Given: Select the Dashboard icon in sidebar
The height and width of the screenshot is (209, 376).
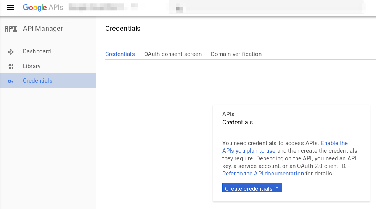Looking at the screenshot, I should tap(11, 52).
